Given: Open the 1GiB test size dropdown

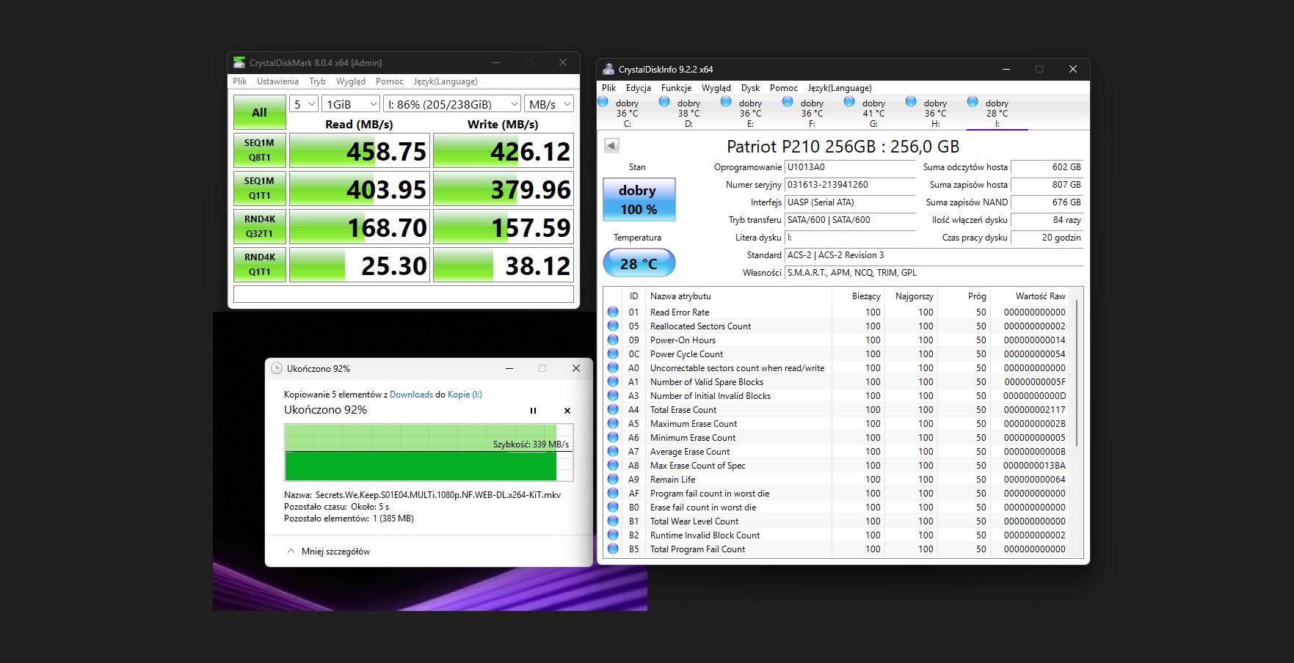Looking at the screenshot, I should pyautogui.click(x=350, y=104).
